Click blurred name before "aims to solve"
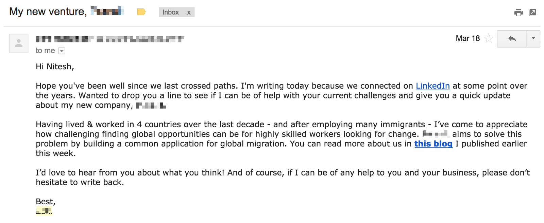 click(436, 134)
